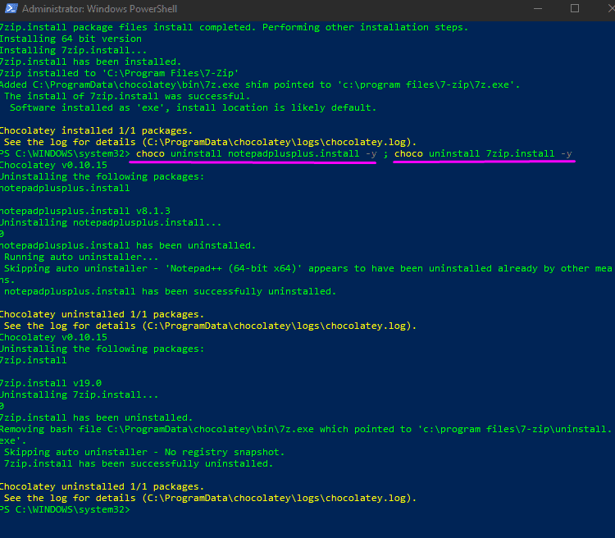This screenshot has height=538, width=615.
Task: Click 'Uninstalling 7zip.install...' line
Action: point(80,394)
